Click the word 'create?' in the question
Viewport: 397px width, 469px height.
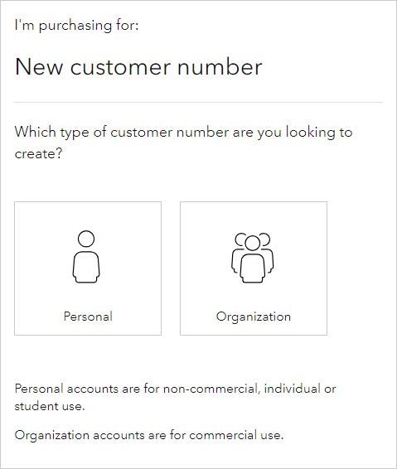point(38,154)
